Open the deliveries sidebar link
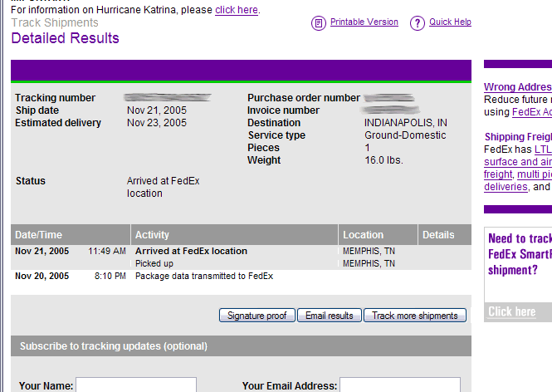This screenshot has width=552, height=392. click(506, 187)
